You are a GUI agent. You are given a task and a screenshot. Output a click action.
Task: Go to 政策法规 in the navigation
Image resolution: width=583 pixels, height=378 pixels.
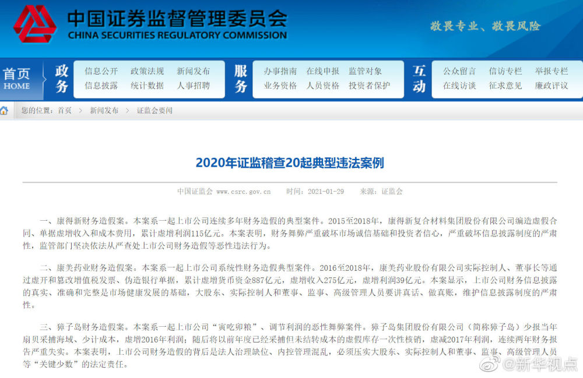tap(147, 71)
